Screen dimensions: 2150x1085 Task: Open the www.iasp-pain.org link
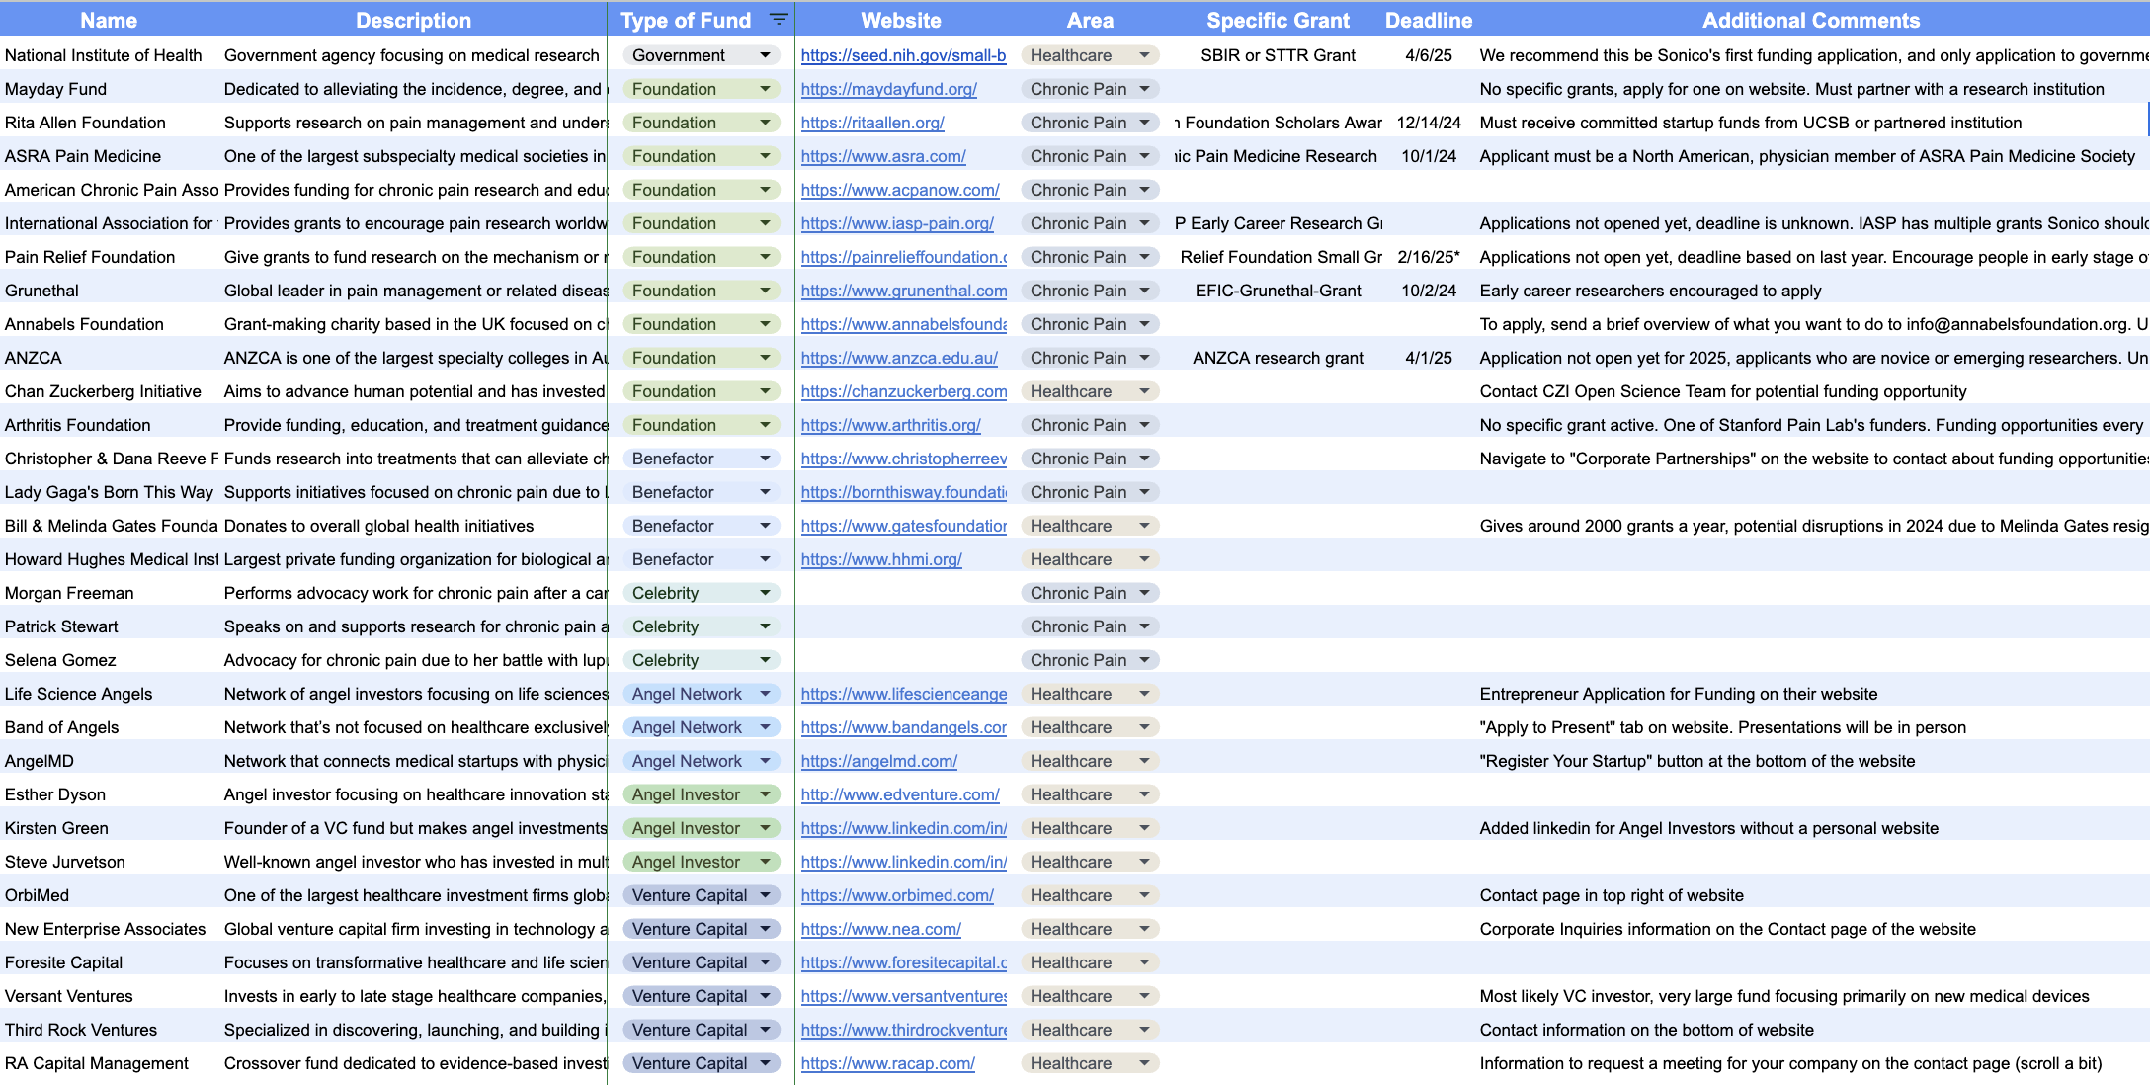coord(897,223)
